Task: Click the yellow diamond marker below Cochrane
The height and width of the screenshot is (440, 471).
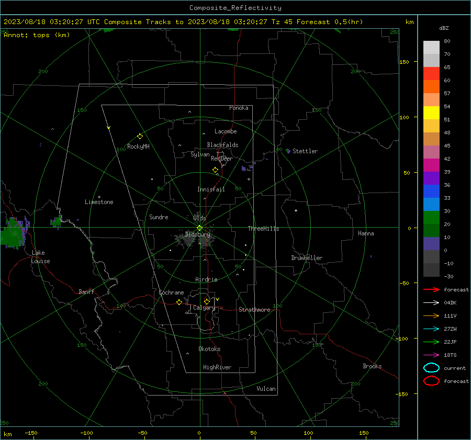Action: pos(179,302)
